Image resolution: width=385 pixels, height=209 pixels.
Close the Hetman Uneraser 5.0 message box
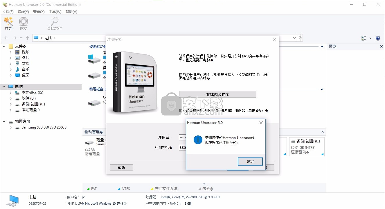point(261,123)
